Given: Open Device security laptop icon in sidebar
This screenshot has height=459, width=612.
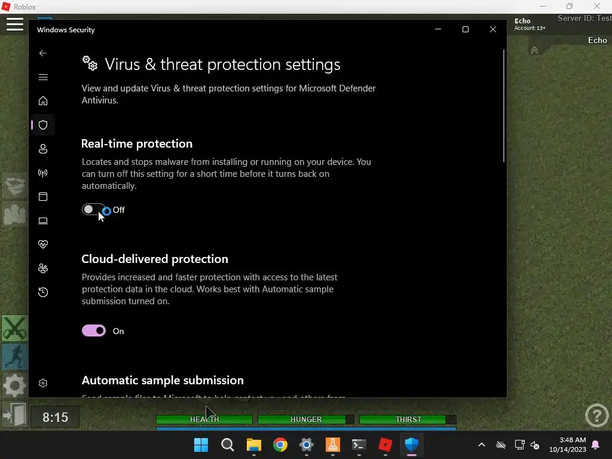Looking at the screenshot, I should [43, 221].
